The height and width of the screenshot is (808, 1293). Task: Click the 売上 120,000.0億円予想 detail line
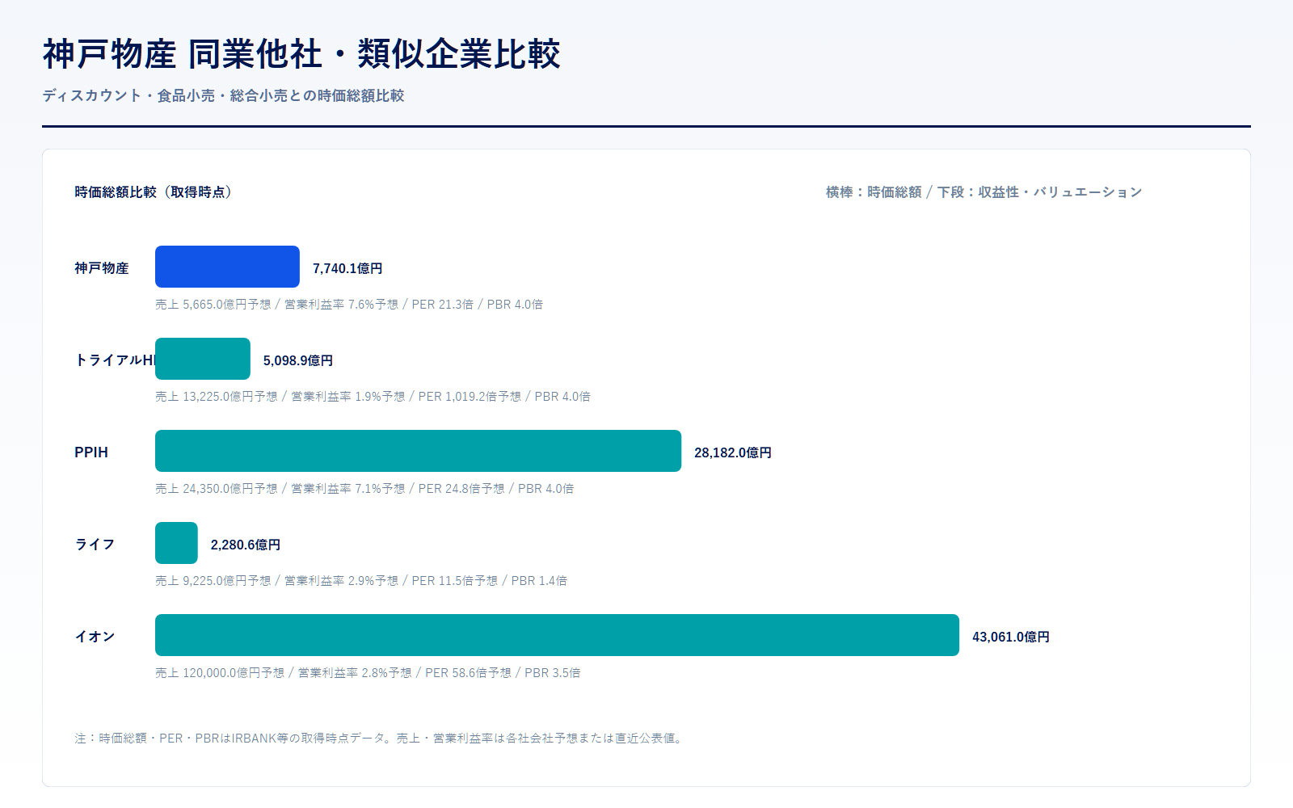(368, 673)
